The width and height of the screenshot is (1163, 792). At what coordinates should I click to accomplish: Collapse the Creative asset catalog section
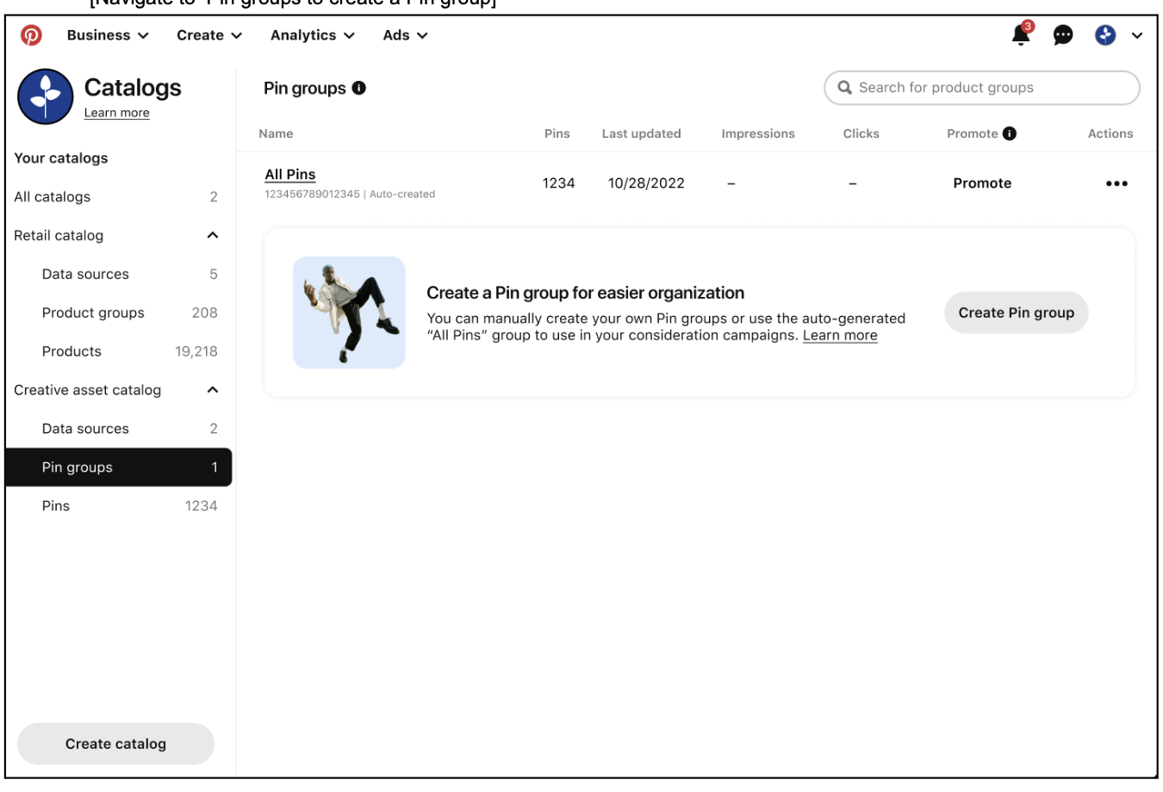coord(213,390)
